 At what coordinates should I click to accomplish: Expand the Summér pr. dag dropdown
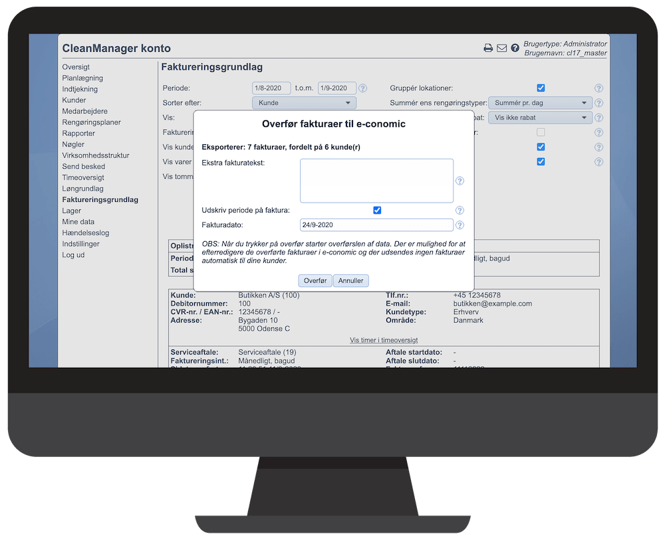click(x=539, y=103)
